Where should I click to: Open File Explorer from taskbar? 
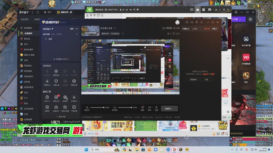137,150
